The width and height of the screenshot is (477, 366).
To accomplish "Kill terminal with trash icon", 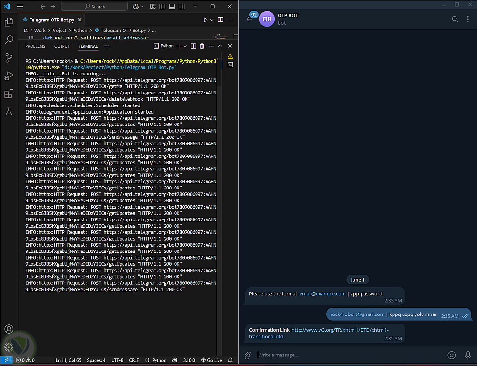I will tap(202, 46).
